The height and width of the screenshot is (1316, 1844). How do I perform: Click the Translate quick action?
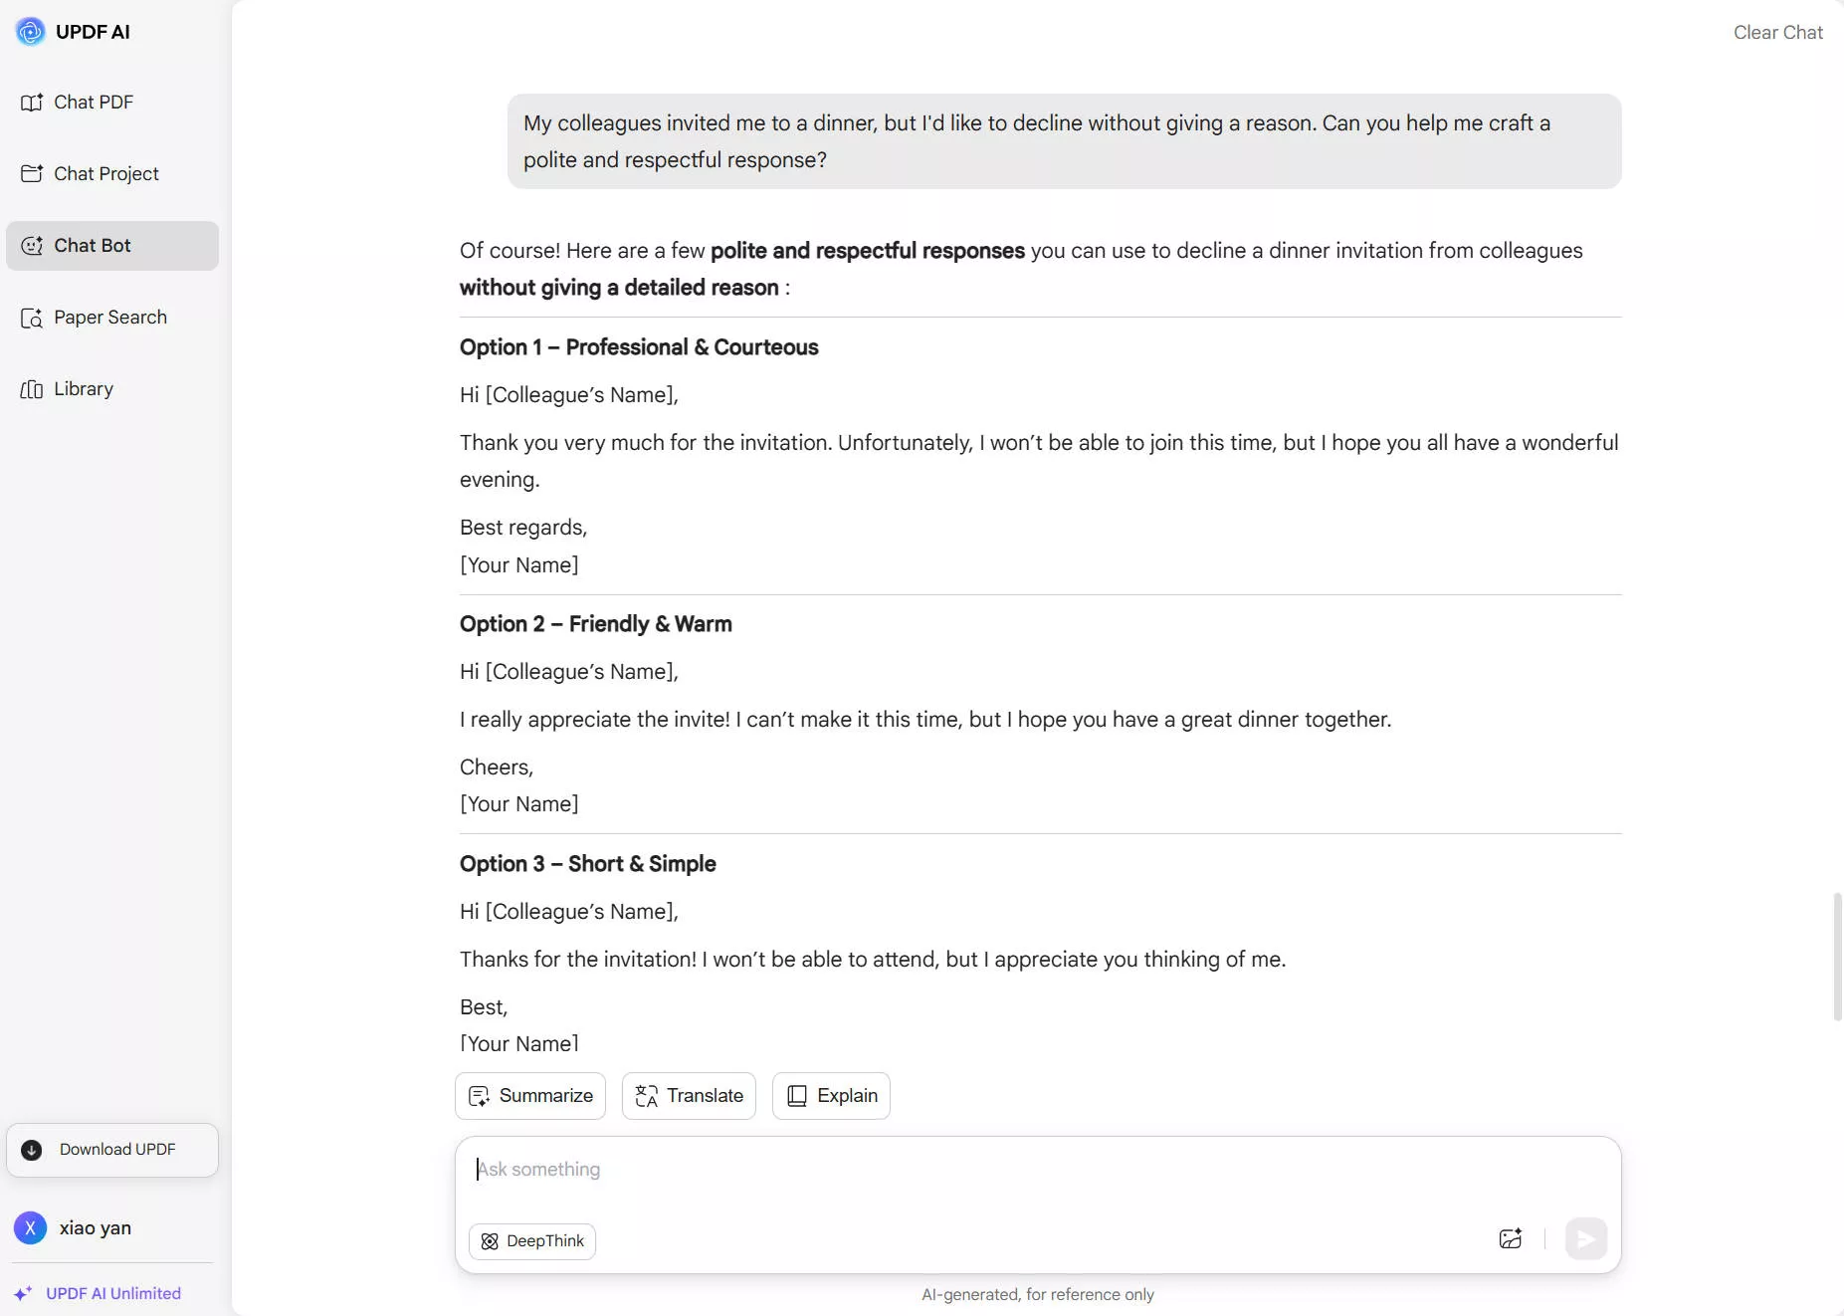(689, 1096)
